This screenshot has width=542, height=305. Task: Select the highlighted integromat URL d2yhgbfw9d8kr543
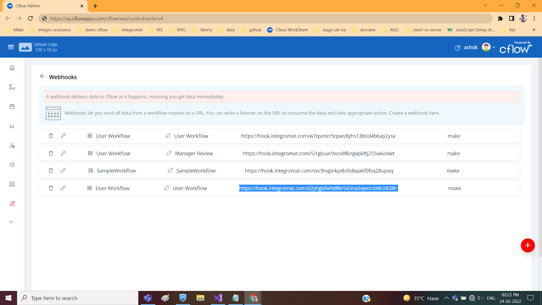318,188
